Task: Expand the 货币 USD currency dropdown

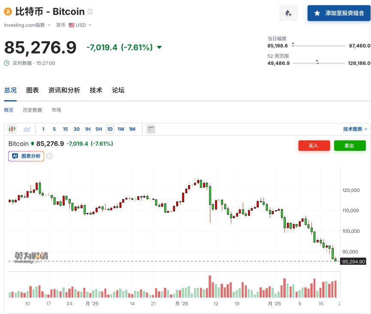Action: point(77,25)
